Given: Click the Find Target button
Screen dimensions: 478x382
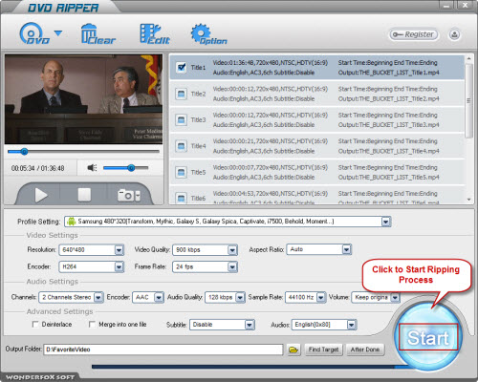Looking at the screenshot, I should [323, 350].
